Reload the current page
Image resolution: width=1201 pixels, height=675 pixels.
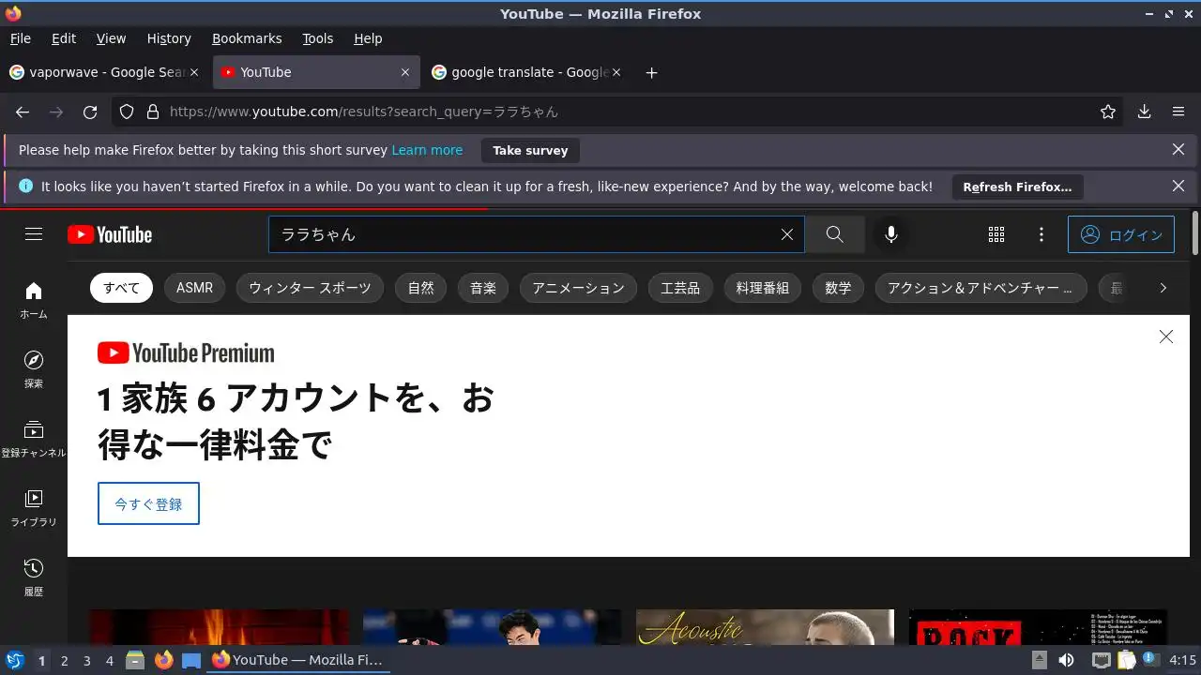(90, 112)
